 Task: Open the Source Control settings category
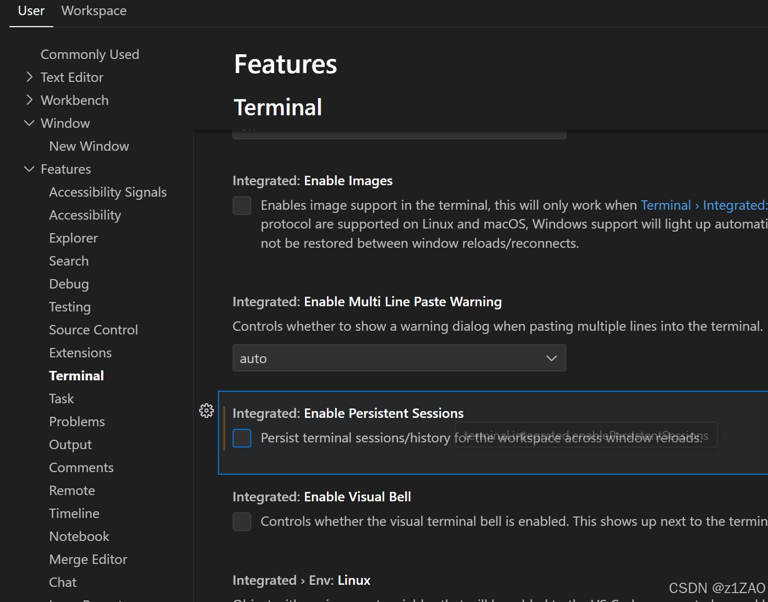[x=93, y=330]
